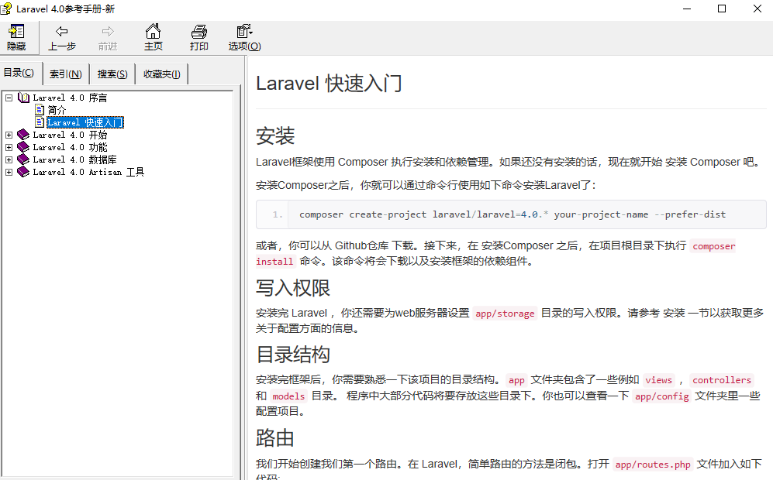Open the 收藏夹(I) favorites tab
The height and width of the screenshot is (480, 773).
point(161,74)
